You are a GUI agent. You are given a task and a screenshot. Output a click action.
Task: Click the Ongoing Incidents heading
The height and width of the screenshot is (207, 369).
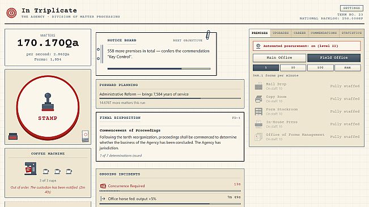120,174
